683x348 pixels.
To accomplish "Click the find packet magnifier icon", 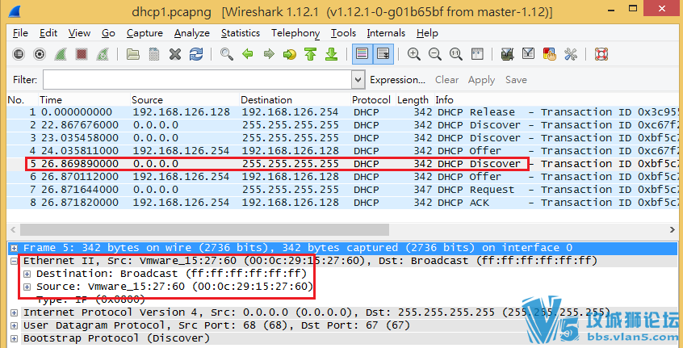I will tap(227, 54).
